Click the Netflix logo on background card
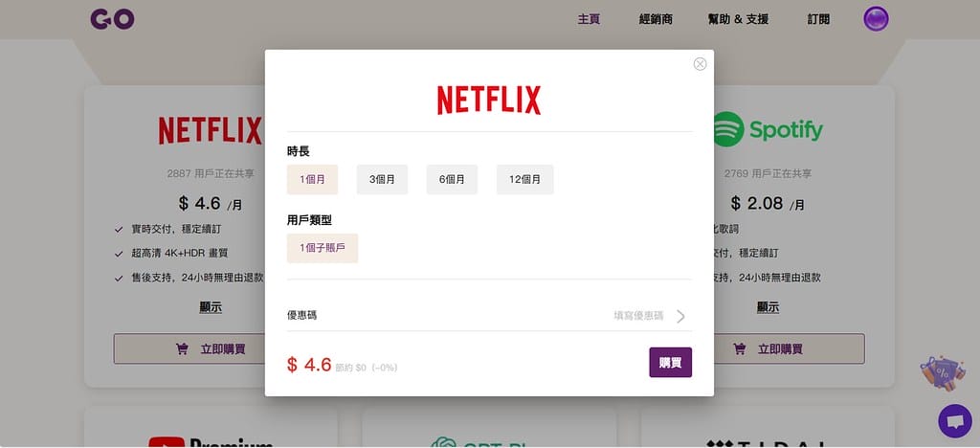 pos(211,130)
